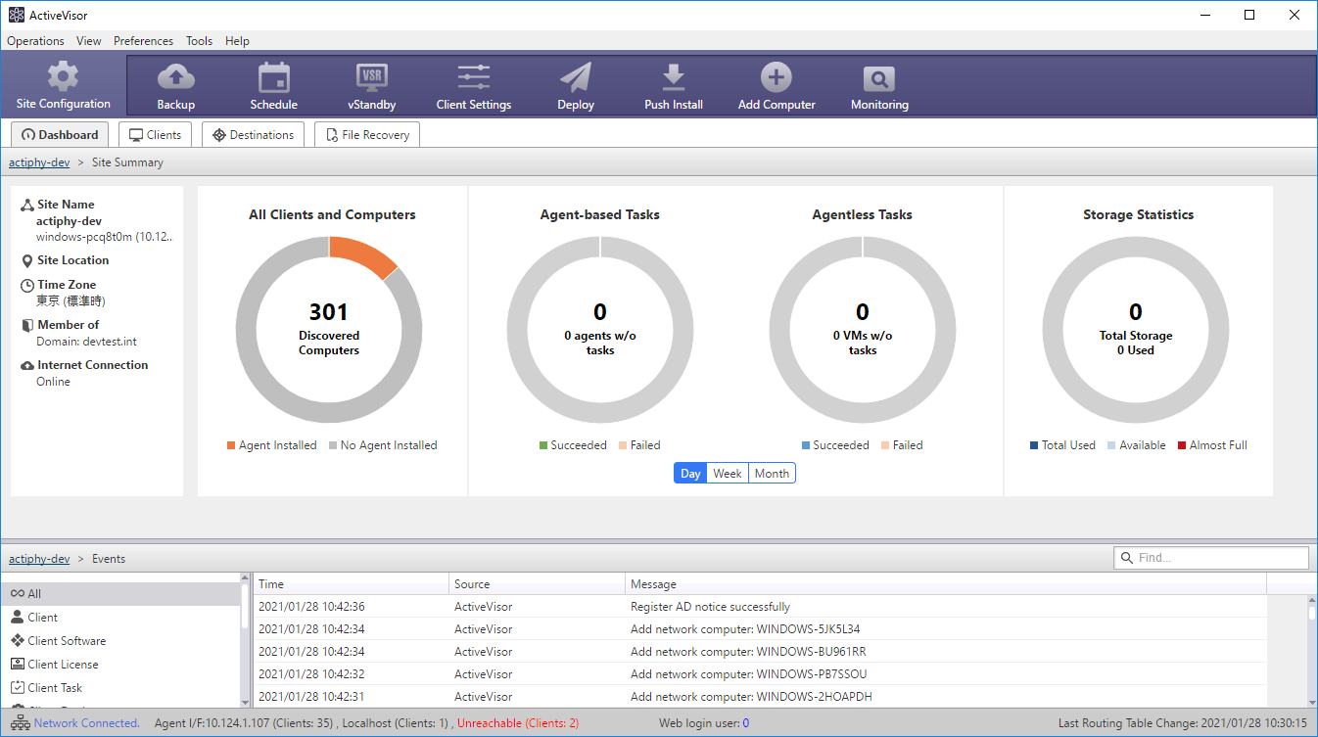This screenshot has width=1318, height=737.
Task: Click the Site Location pin icon
Action: click(x=27, y=260)
